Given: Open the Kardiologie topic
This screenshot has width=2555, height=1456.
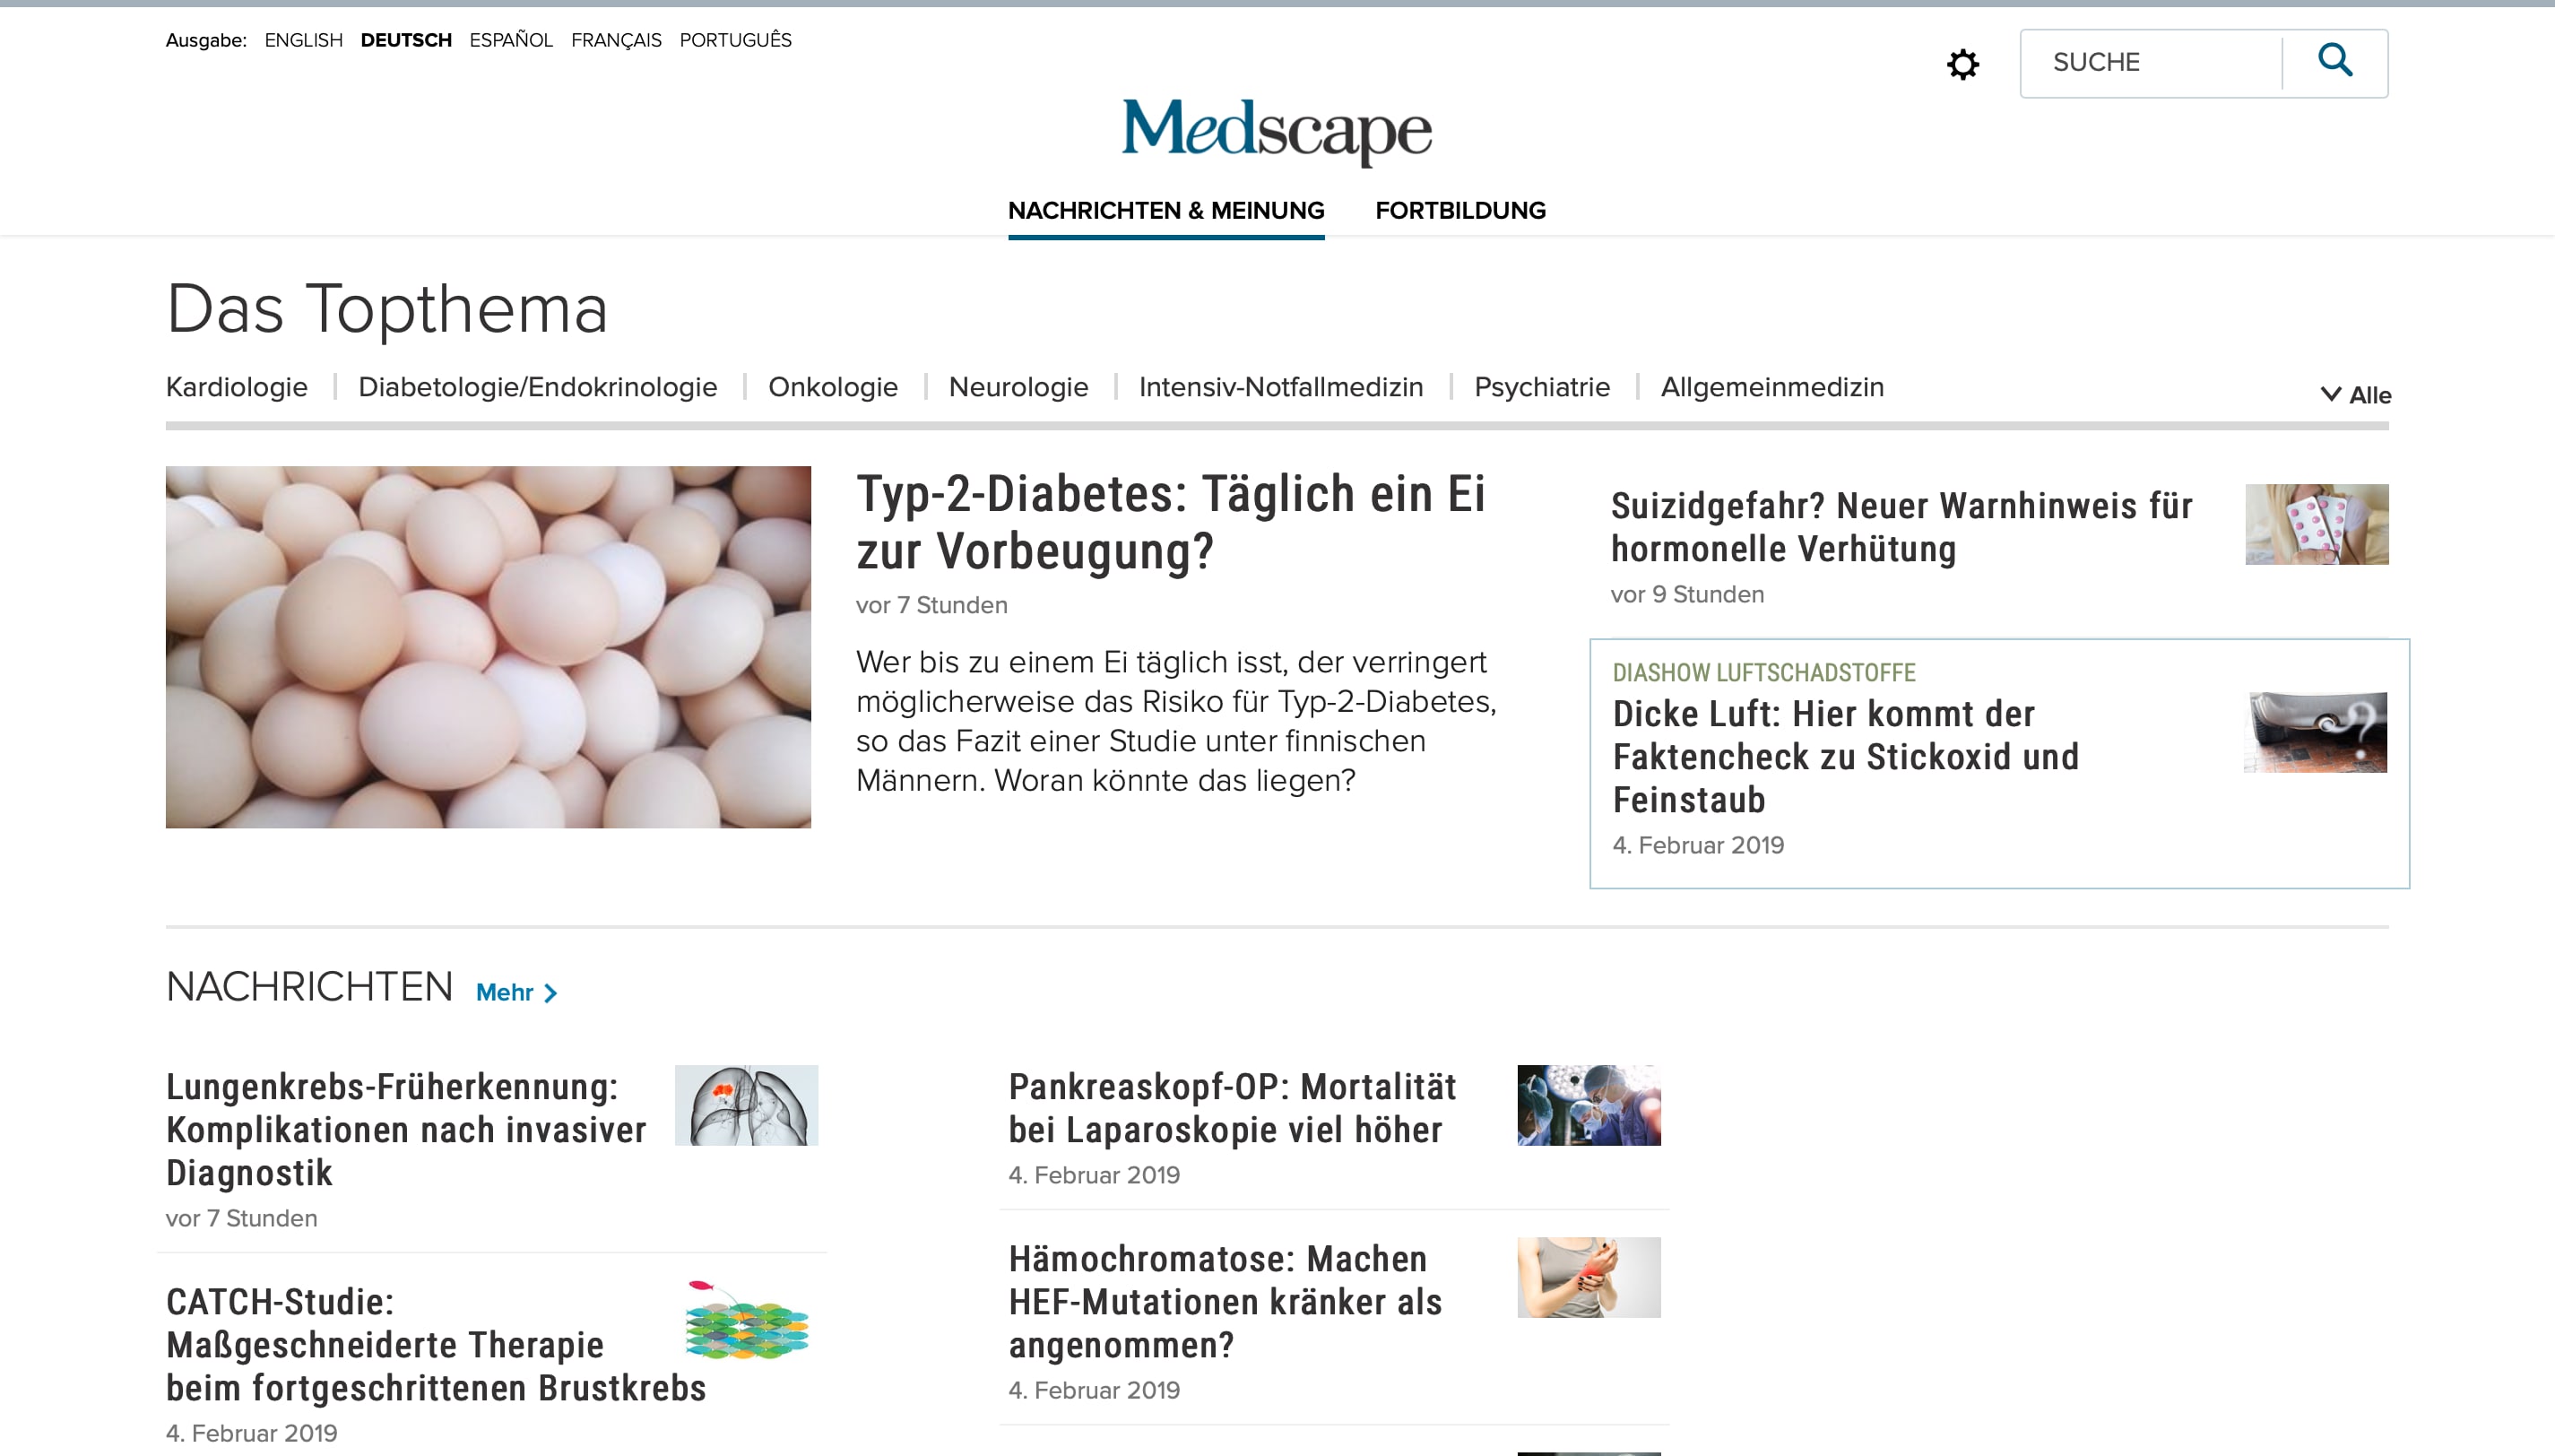Looking at the screenshot, I should 237,387.
